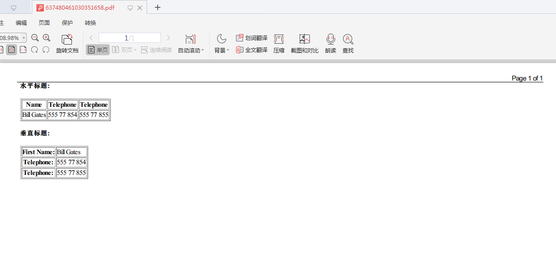Go to the previous page arrow
The width and height of the screenshot is (556, 266).
91,38
